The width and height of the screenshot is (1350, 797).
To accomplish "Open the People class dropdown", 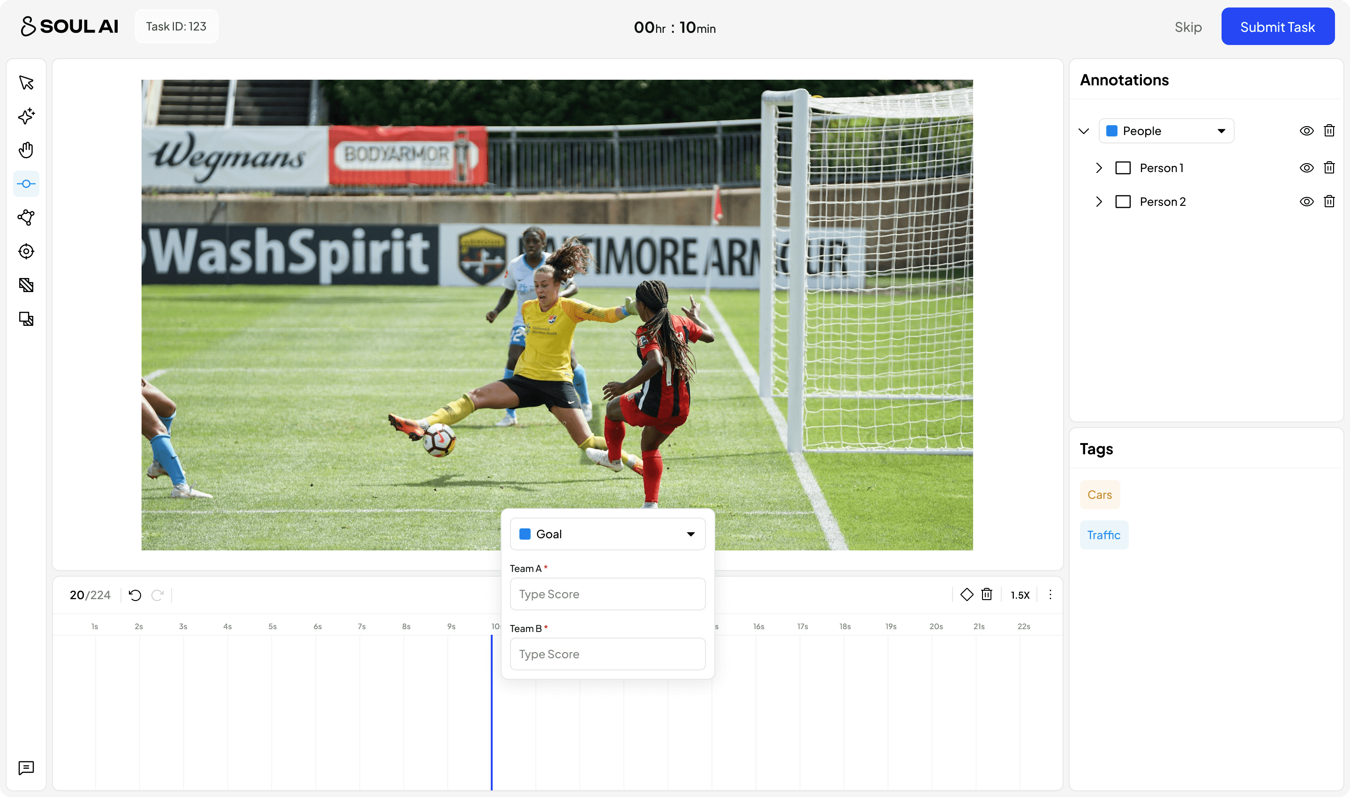I will (1166, 131).
